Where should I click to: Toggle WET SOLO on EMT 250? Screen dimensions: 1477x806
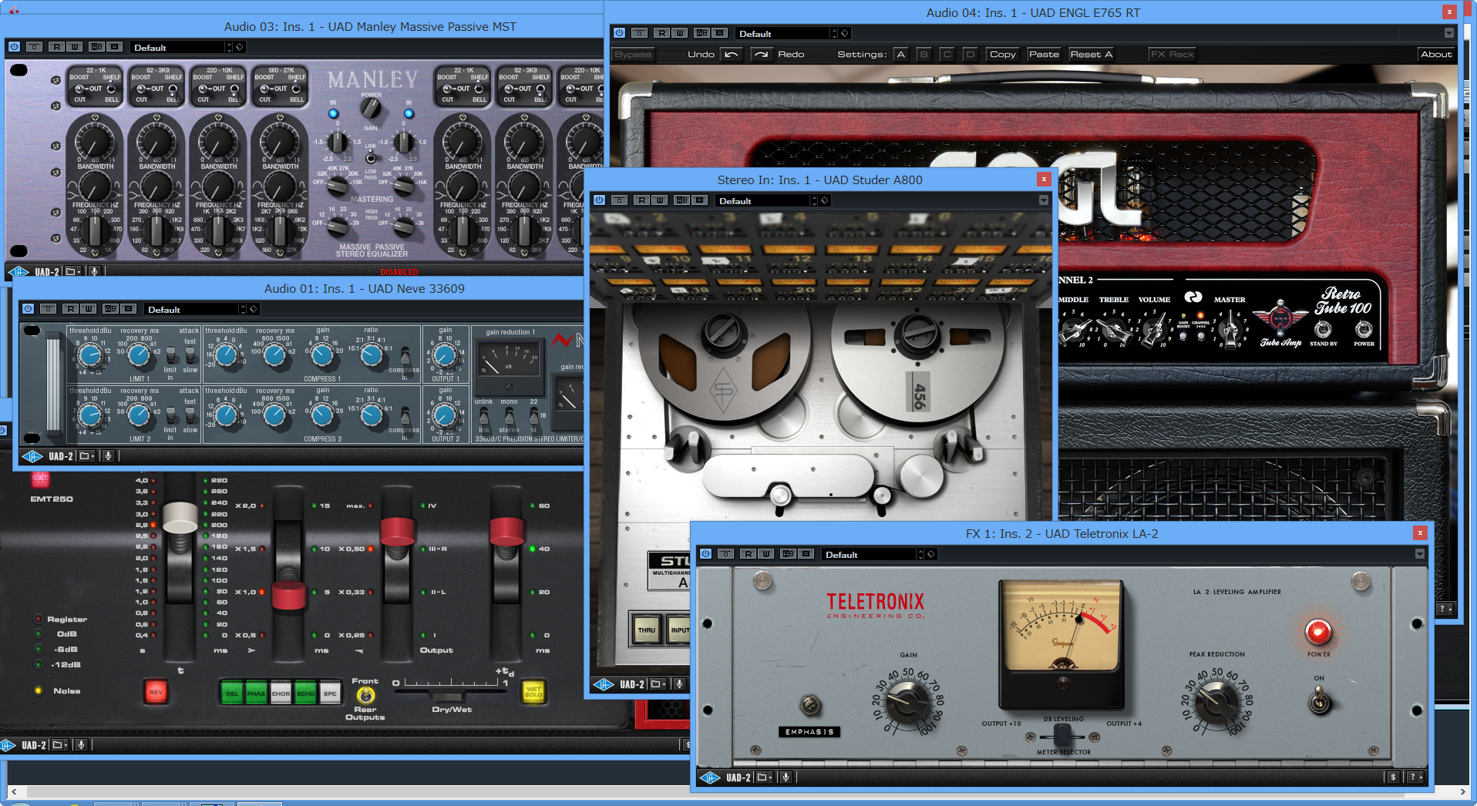533,692
